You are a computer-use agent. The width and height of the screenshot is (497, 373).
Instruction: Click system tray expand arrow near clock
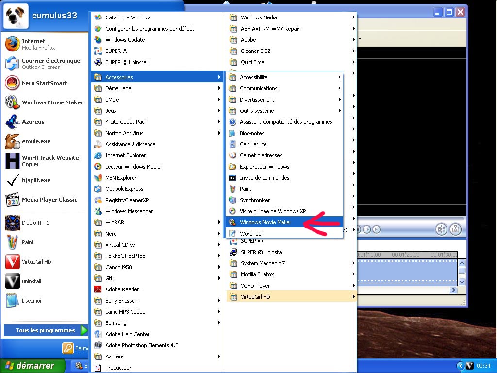pyautogui.click(x=461, y=366)
